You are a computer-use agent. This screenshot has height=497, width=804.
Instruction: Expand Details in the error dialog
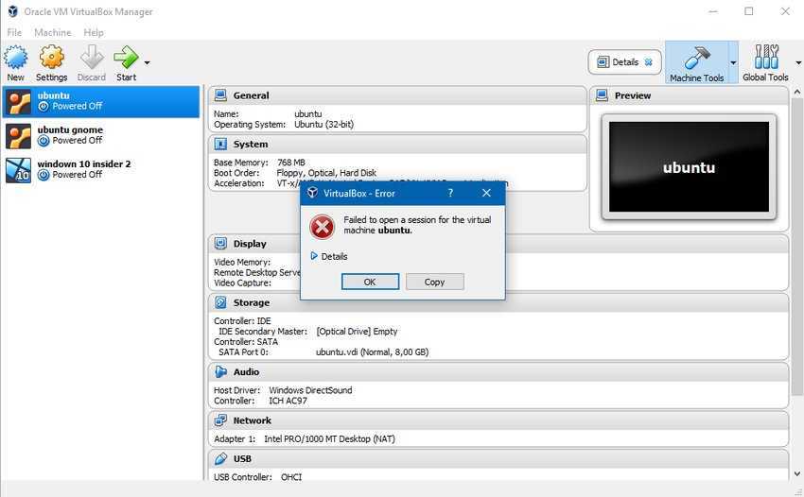(328, 256)
